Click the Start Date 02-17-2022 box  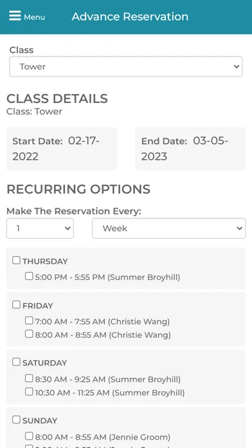[x=62, y=149]
